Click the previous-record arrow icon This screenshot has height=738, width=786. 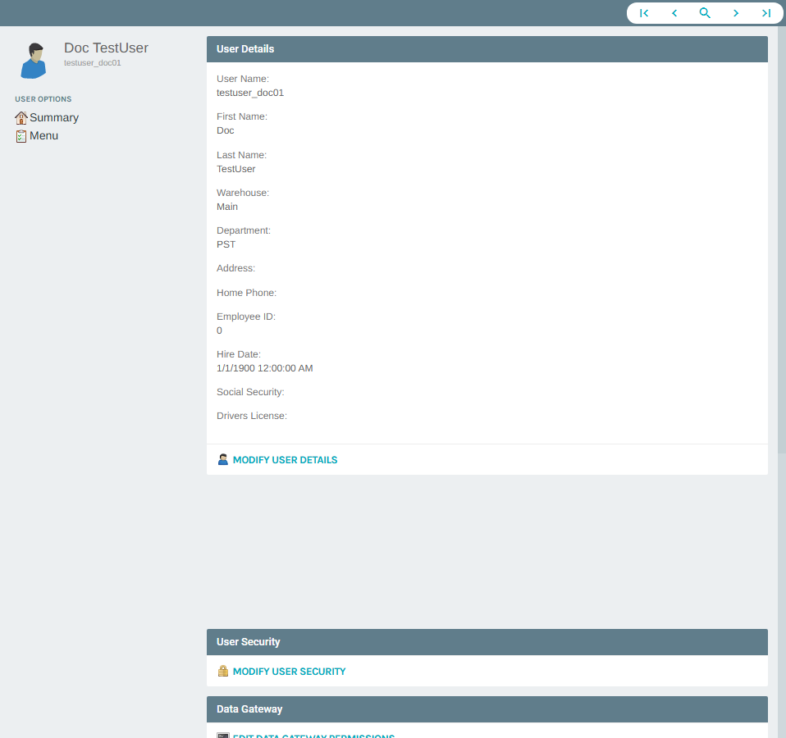(674, 13)
